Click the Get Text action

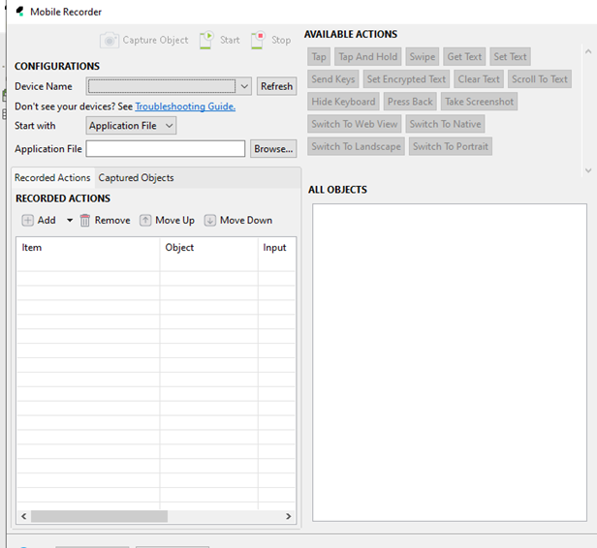464,57
